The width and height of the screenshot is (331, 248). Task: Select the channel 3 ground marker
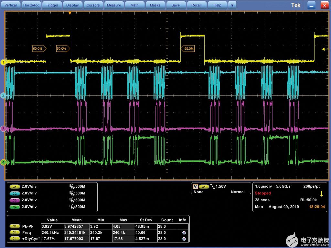tap(3, 129)
